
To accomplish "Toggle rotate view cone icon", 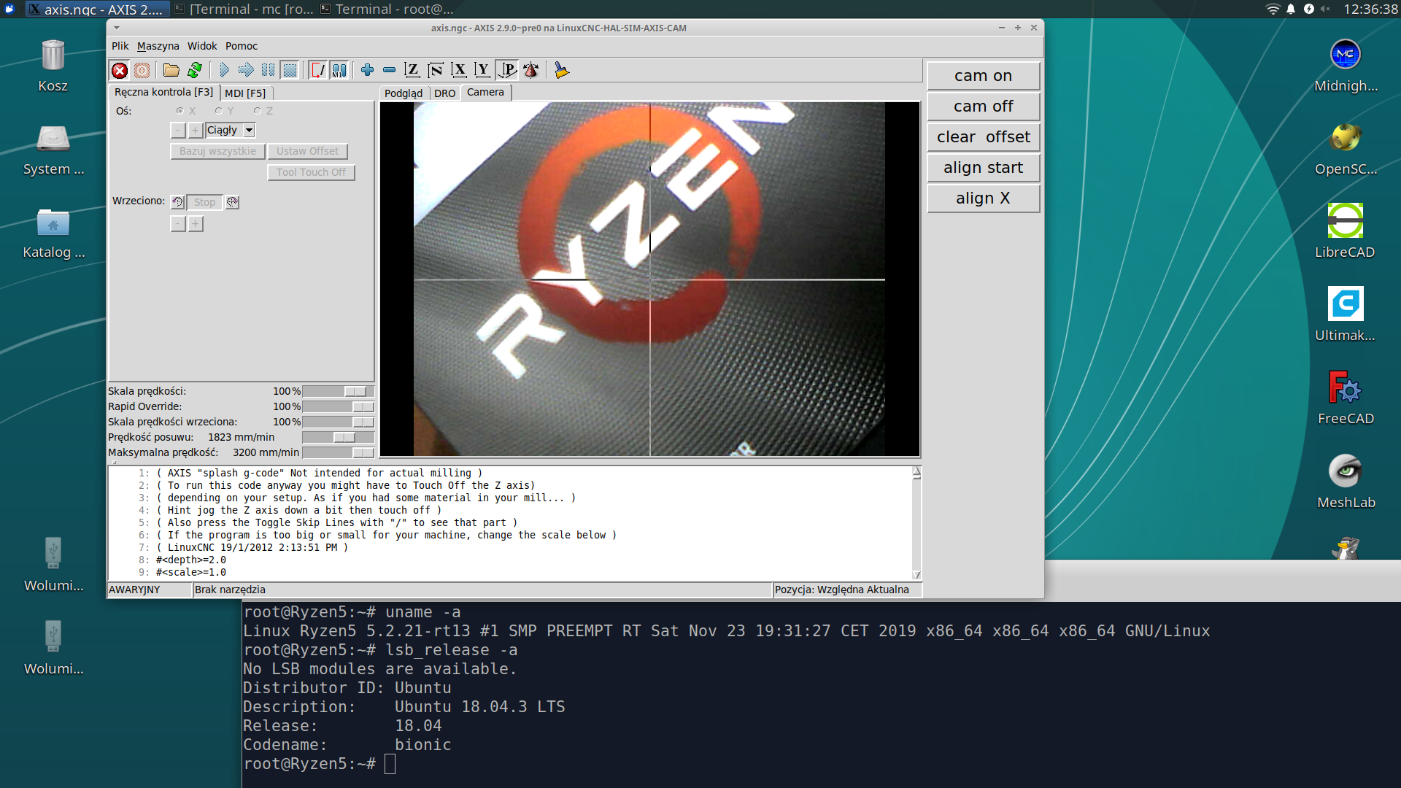I will pyautogui.click(x=530, y=70).
